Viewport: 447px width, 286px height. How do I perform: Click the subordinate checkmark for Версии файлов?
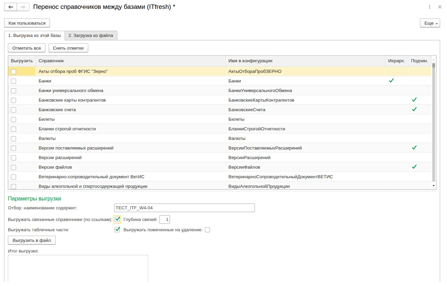415,167
